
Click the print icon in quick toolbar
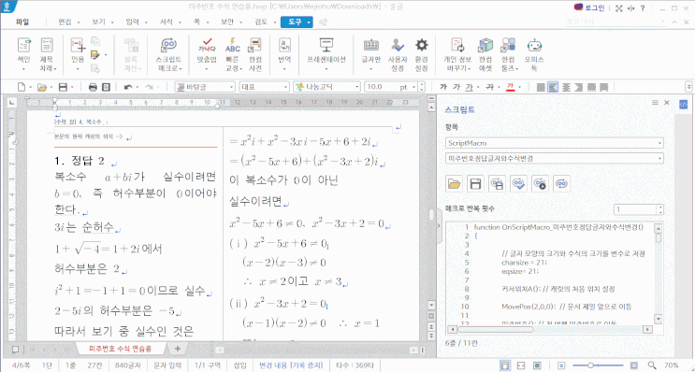coord(93,87)
